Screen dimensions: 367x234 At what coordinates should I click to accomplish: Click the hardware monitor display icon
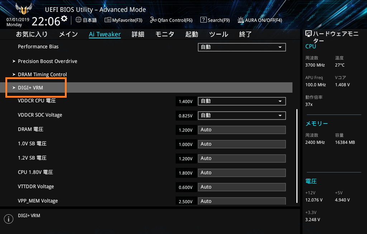[x=309, y=34]
